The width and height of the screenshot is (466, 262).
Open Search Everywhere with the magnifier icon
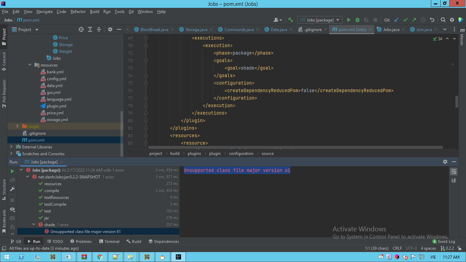(x=443, y=20)
